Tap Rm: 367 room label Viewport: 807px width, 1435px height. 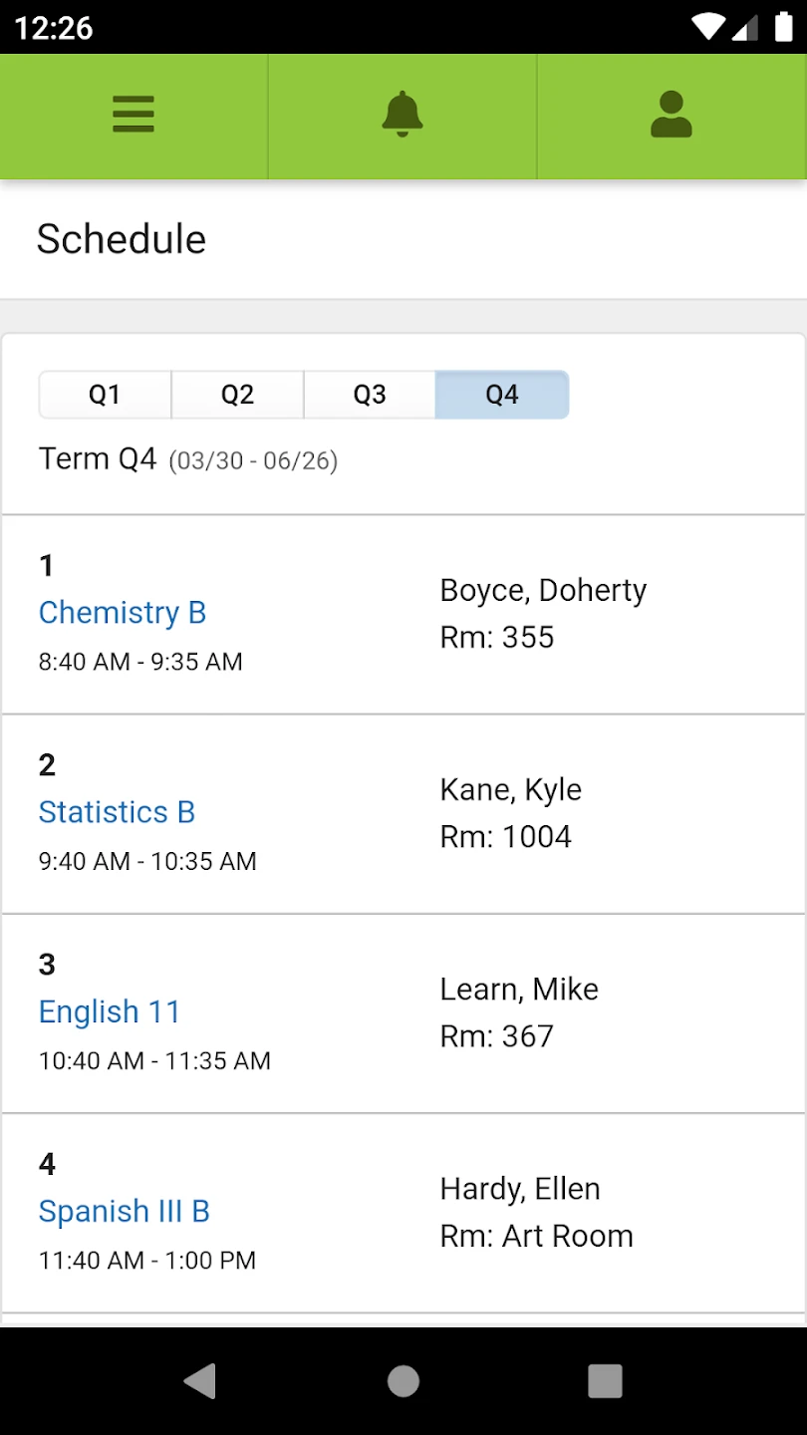click(x=496, y=1035)
